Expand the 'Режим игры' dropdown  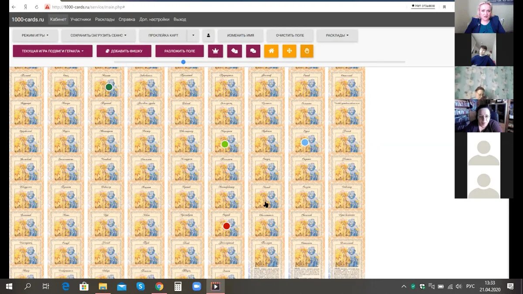(x=35, y=35)
